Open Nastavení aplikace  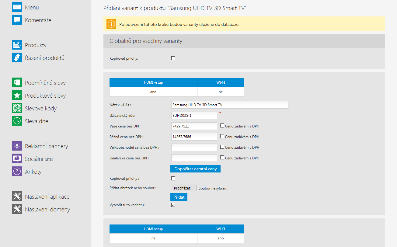tap(47, 197)
